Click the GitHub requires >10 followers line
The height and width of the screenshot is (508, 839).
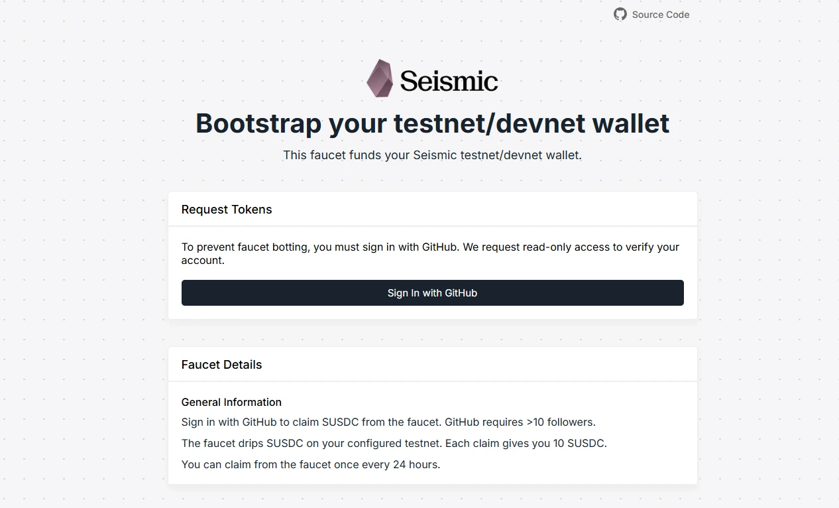click(x=388, y=422)
